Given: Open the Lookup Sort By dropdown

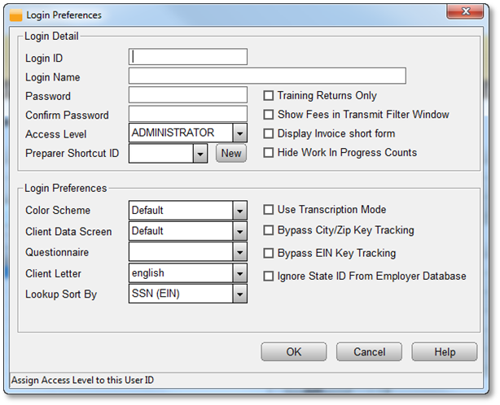Looking at the screenshot, I should click(x=239, y=294).
